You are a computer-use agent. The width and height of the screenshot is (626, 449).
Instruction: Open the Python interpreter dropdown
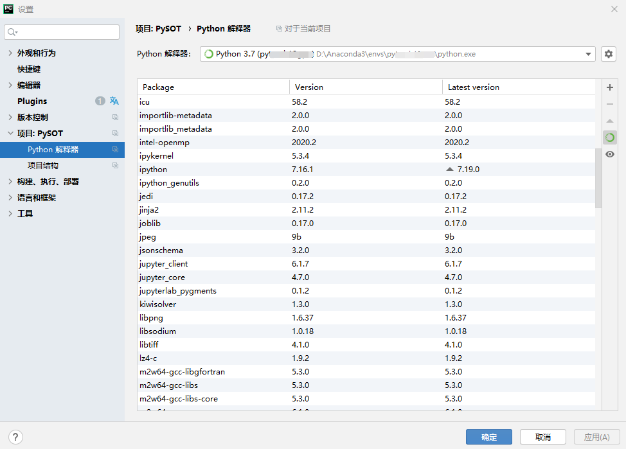click(588, 54)
